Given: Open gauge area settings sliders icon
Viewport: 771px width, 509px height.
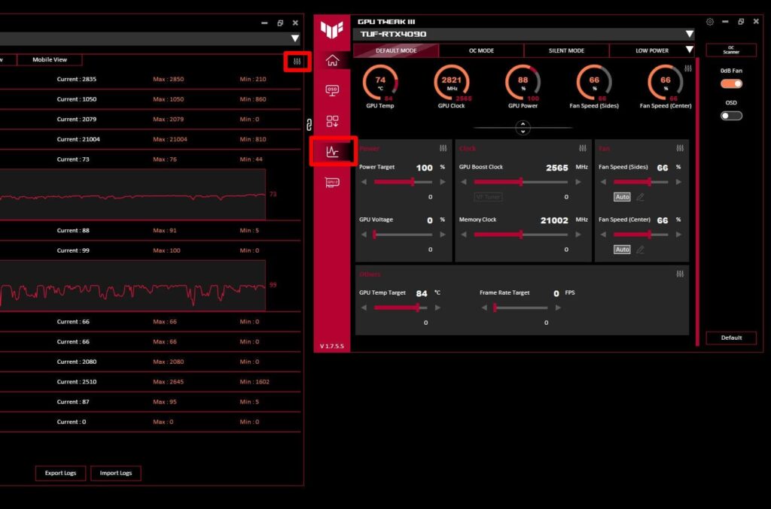Looking at the screenshot, I should [x=688, y=68].
